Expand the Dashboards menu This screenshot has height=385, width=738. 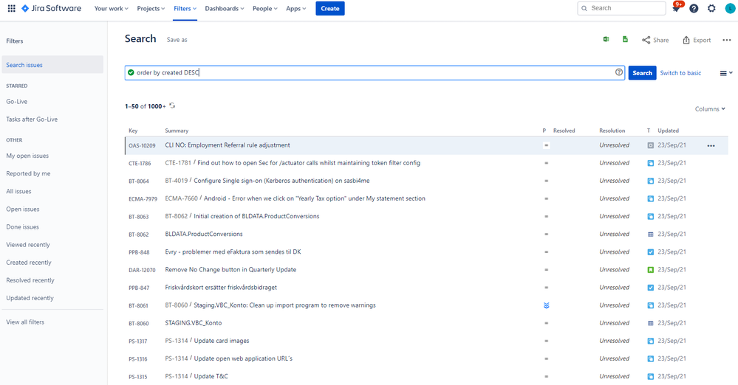(x=225, y=8)
